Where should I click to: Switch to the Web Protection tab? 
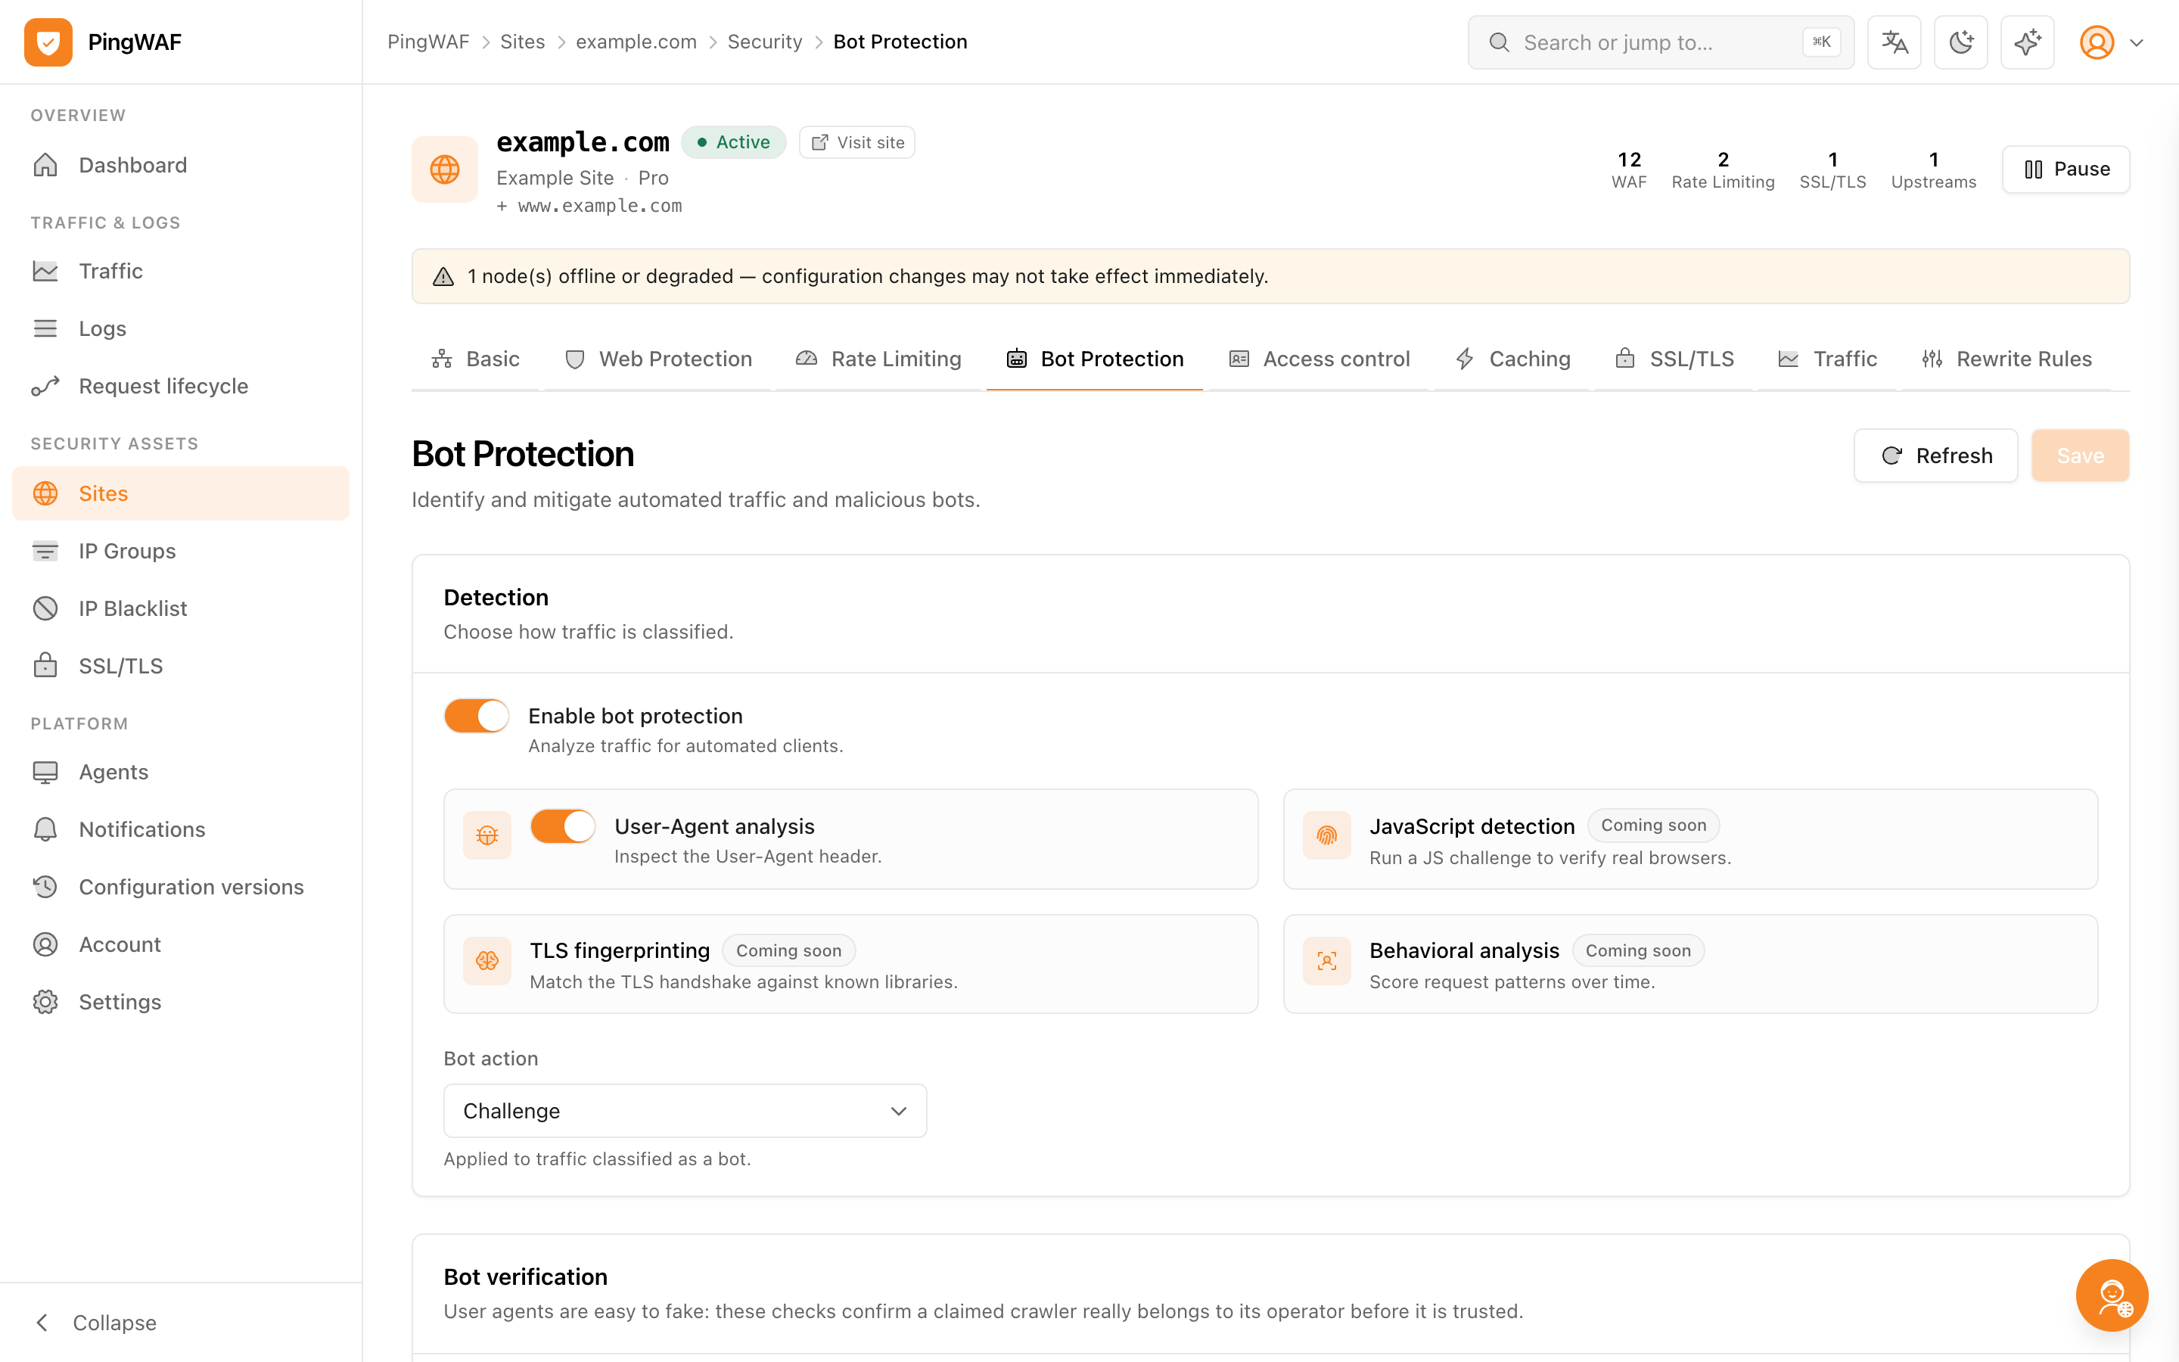[x=658, y=359]
